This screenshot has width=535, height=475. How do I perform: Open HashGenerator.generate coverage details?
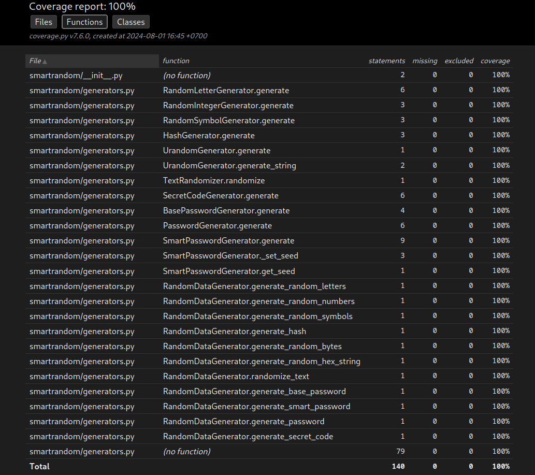tap(209, 135)
